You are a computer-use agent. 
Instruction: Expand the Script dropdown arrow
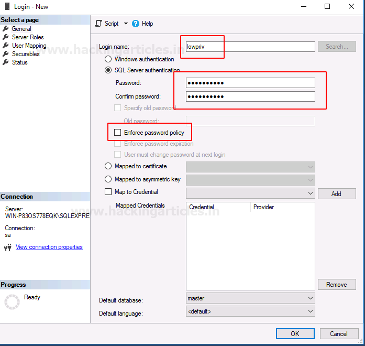click(x=126, y=24)
